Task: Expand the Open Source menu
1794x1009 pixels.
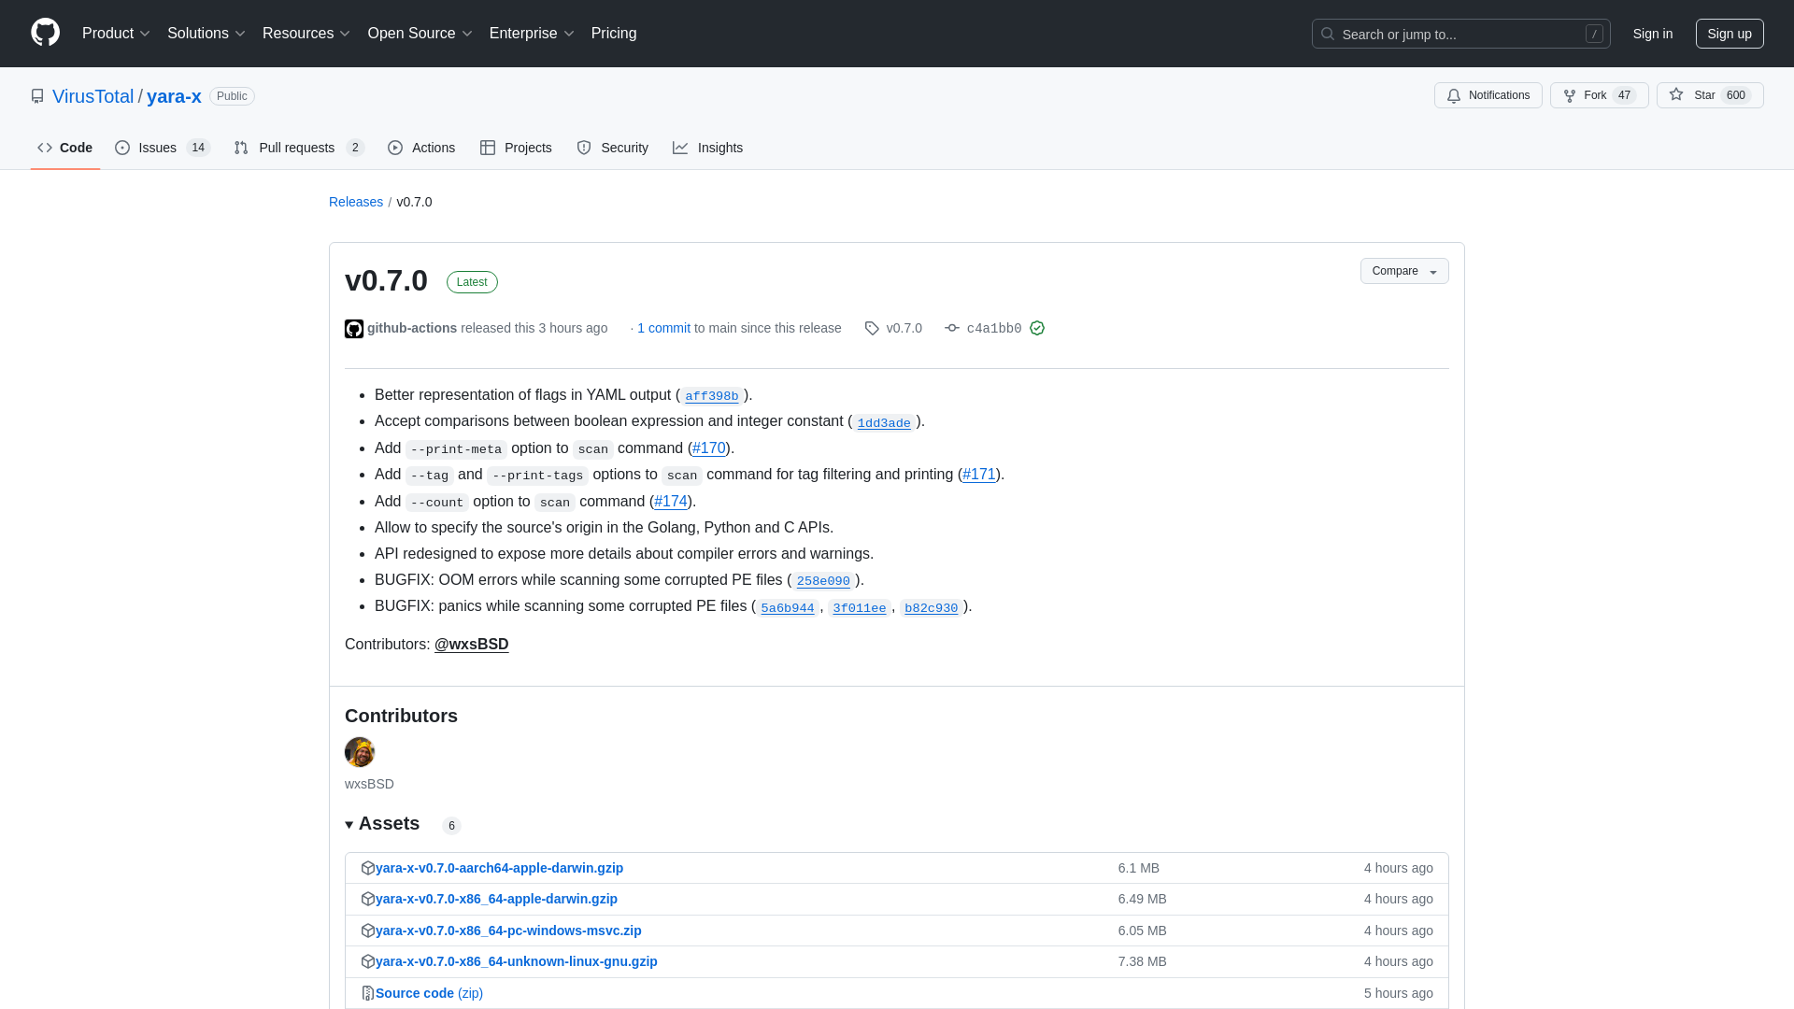Action: click(420, 34)
